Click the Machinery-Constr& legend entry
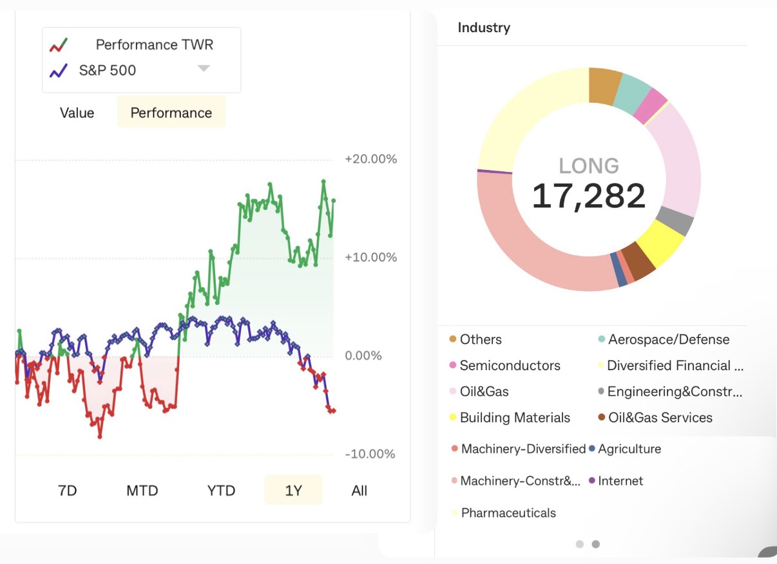The image size is (777, 564). tap(516, 481)
